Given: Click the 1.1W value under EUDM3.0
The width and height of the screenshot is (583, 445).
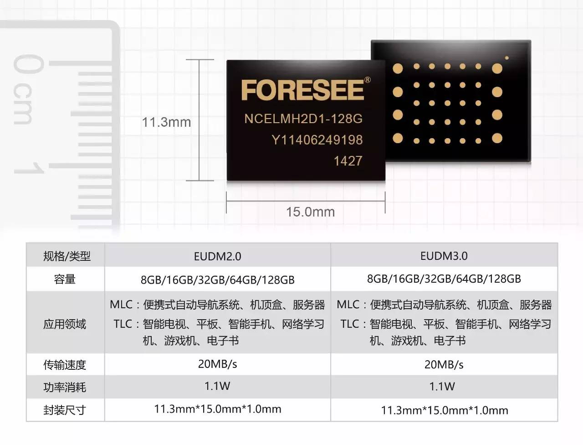Looking at the screenshot, I should point(442,387).
